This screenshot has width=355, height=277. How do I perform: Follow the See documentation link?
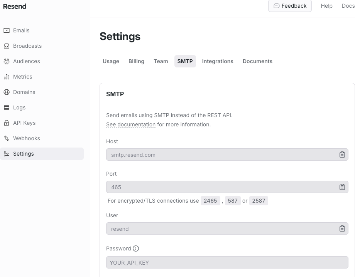coord(131,124)
